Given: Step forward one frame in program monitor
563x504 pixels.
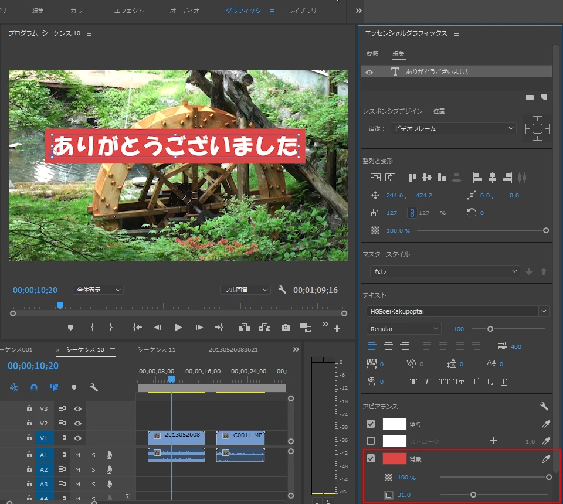Looking at the screenshot, I should [199, 327].
